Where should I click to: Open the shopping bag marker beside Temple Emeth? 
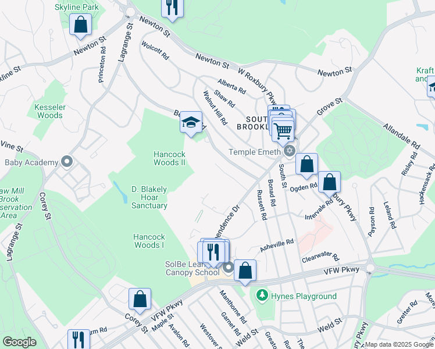click(306, 164)
